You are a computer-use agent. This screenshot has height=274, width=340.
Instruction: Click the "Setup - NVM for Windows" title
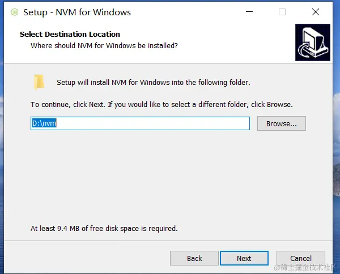click(77, 12)
